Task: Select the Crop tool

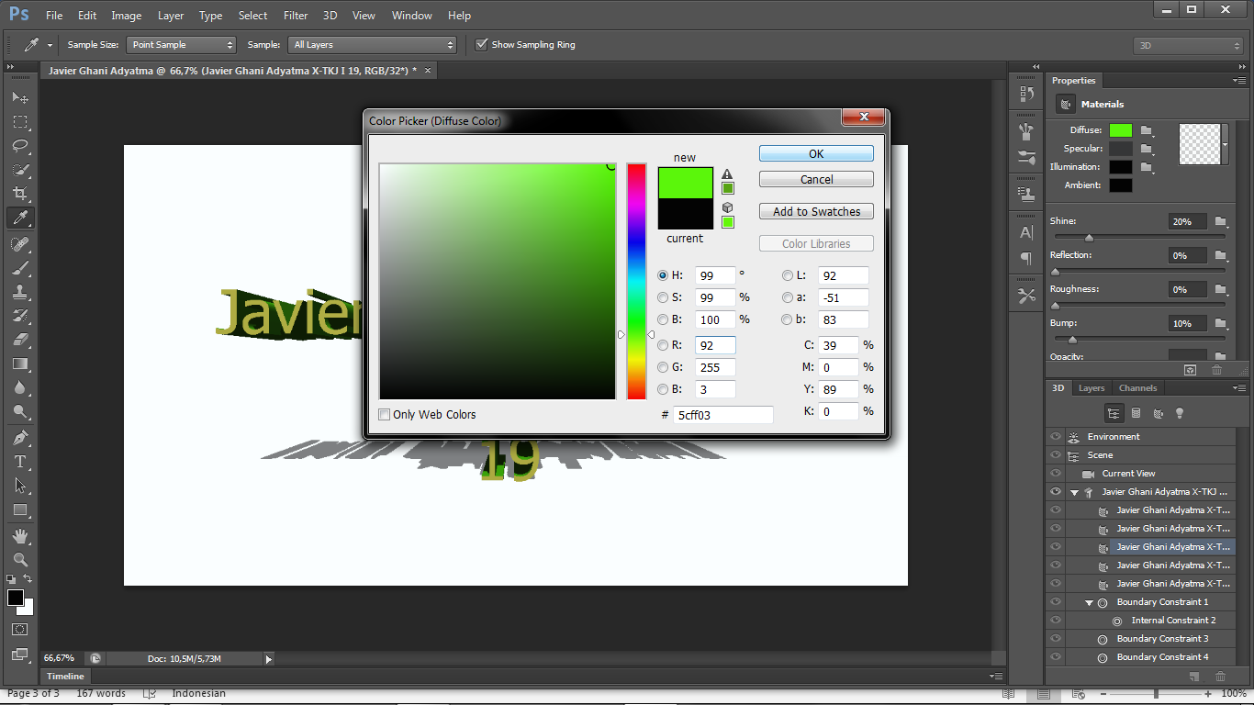Action: [x=19, y=194]
